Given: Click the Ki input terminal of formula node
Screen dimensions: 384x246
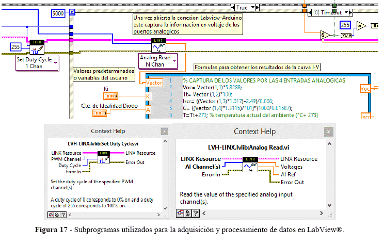Looking at the screenshot, I should [149, 96].
